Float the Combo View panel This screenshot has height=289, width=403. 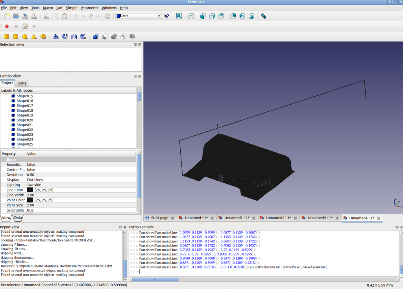tap(135, 76)
